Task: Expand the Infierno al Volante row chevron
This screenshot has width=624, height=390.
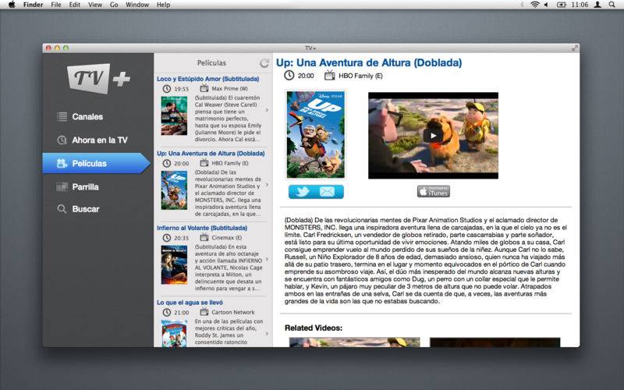Action: coord(267,259)
